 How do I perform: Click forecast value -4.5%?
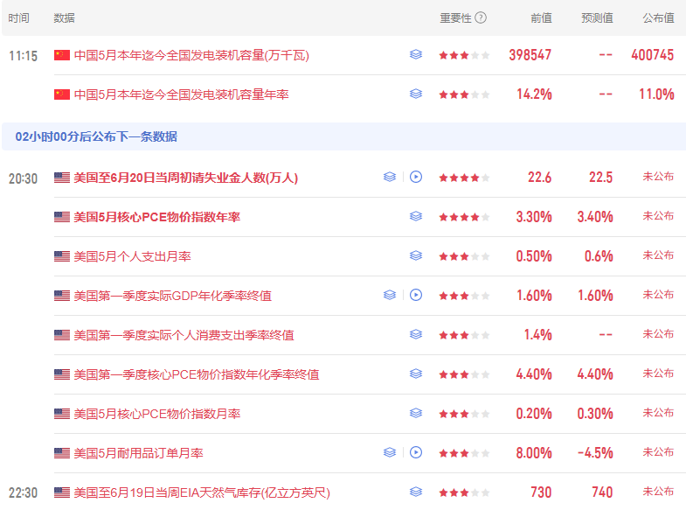(x=595, y=453)
